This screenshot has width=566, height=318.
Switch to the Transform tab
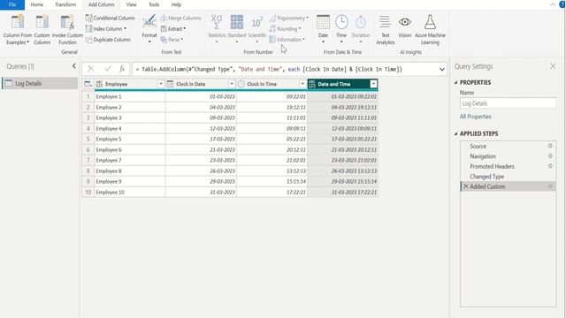65,4
